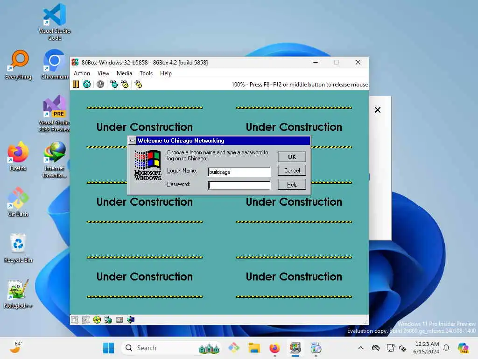Open File Explorer from taskbar
The width and height of the screenshot is (478, 359).
[x=254, y=348]
